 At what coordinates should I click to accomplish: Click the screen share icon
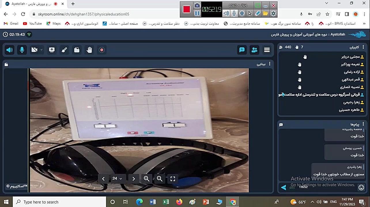[x=52, y=50]
